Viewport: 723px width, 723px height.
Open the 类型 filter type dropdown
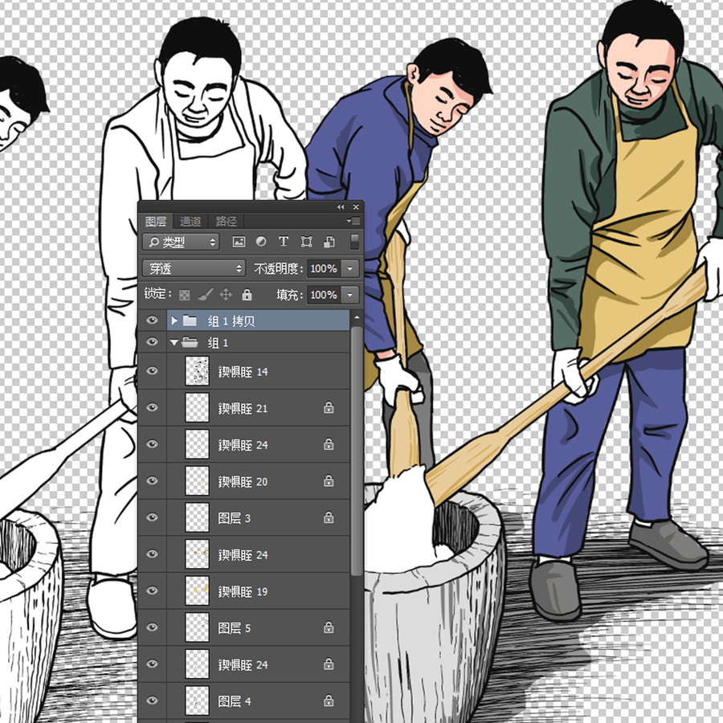pos(181,242)
